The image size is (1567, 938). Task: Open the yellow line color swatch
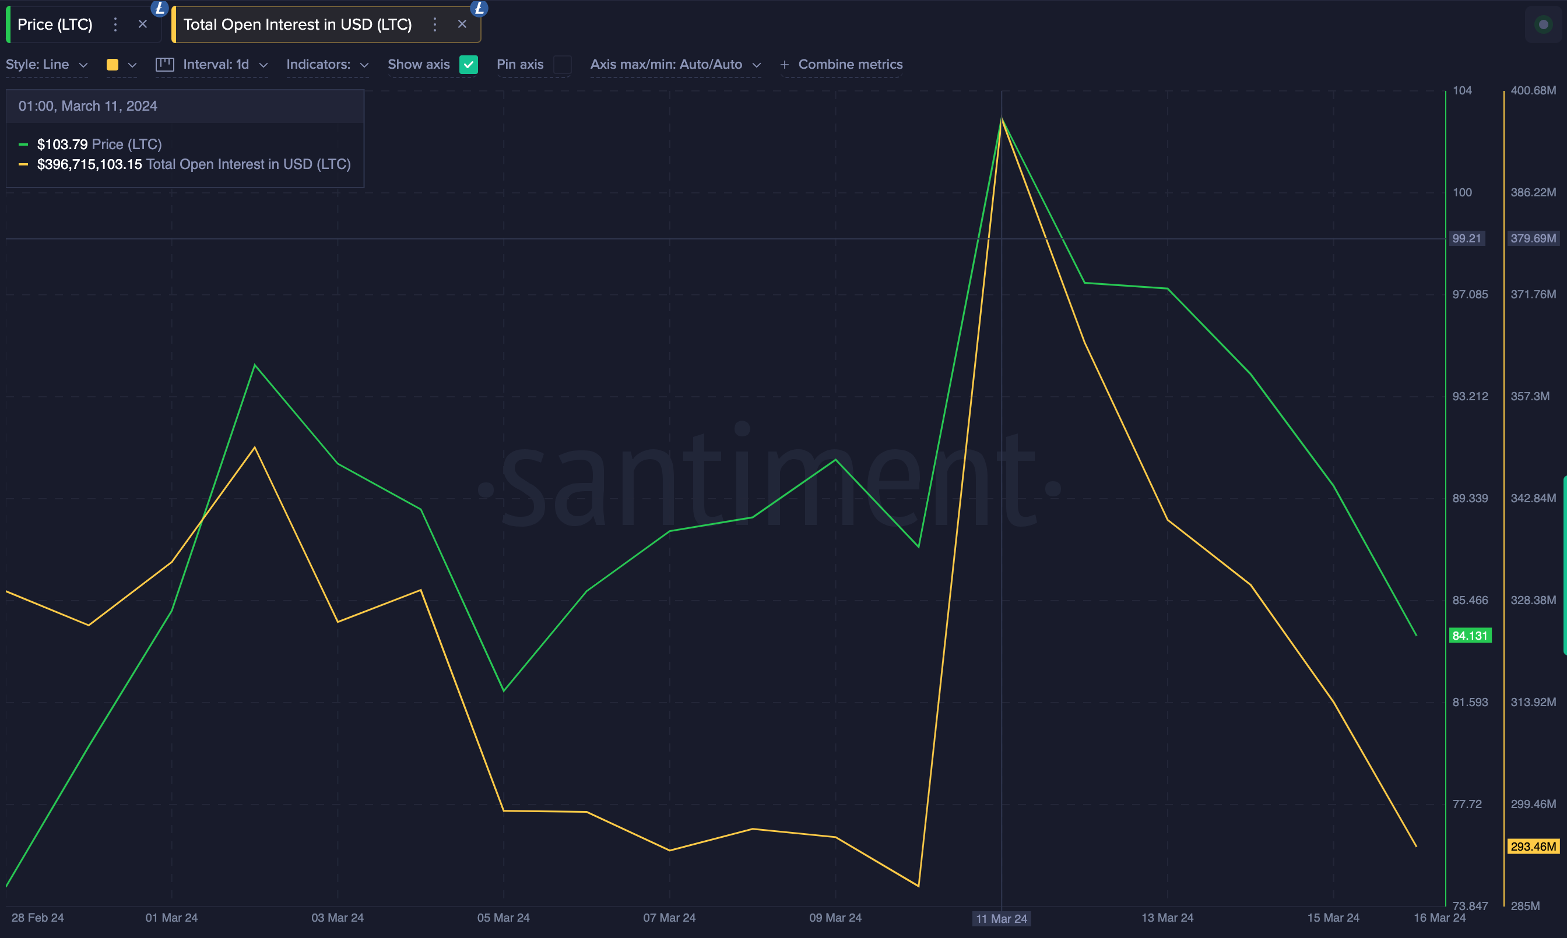pos(113,65)
